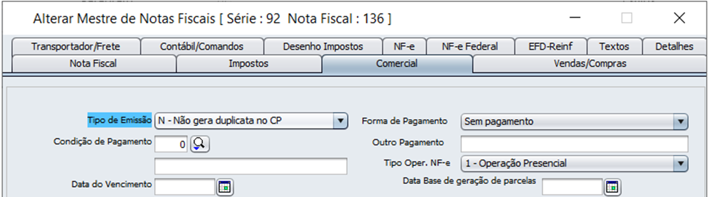The image size is (709, 197).
Task: Expand the Tipo de Emissão dropdown
Action: point(340,121)
